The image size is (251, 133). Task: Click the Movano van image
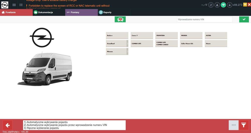45,69
